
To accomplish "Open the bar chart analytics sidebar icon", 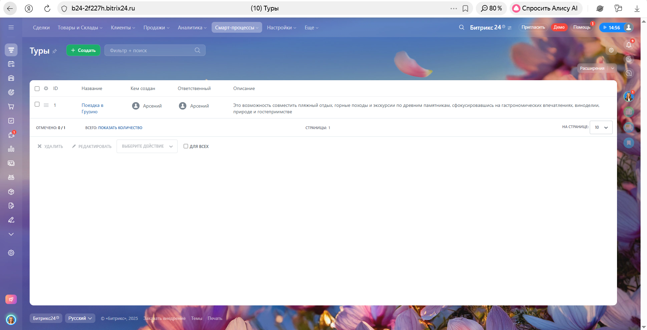I will 11,149.
